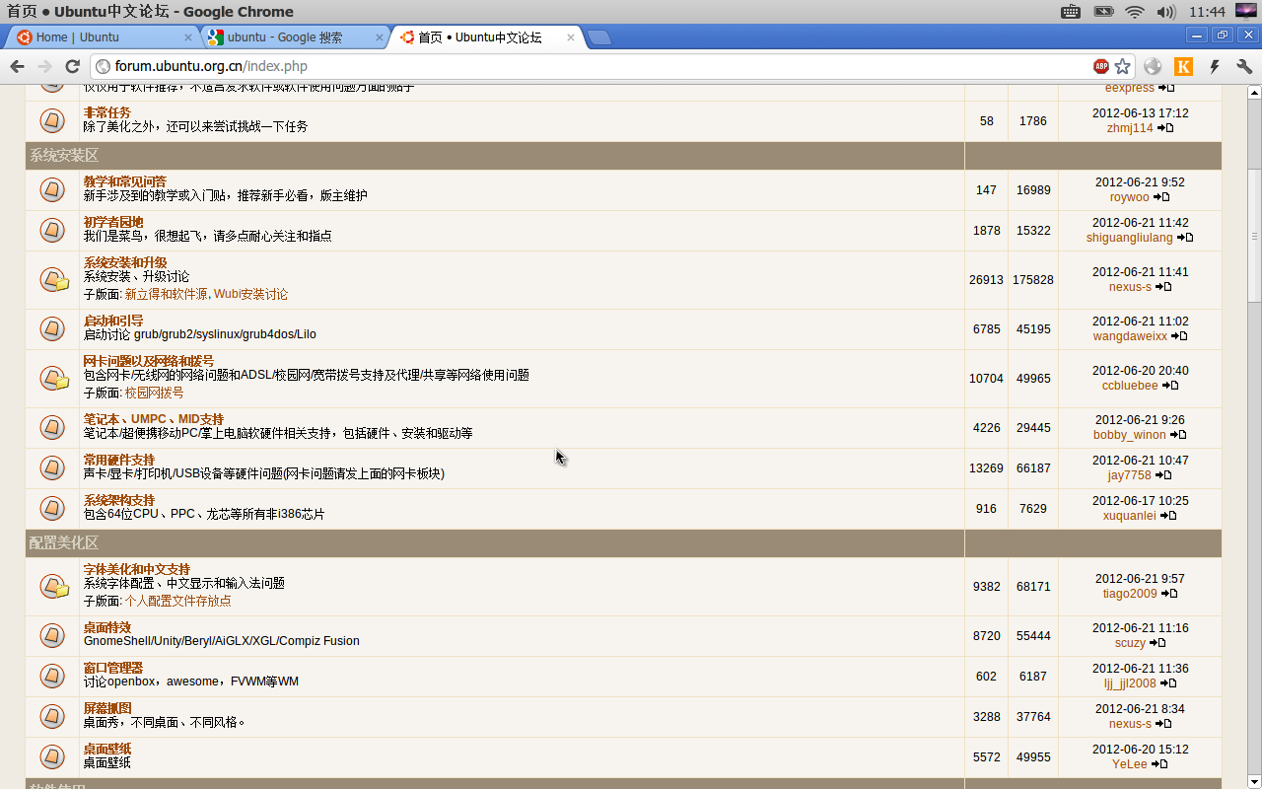This screenshot has height=789, width=1262.
Task: Open the 字体美化和中文支持 forum
Action: [137, 569]
